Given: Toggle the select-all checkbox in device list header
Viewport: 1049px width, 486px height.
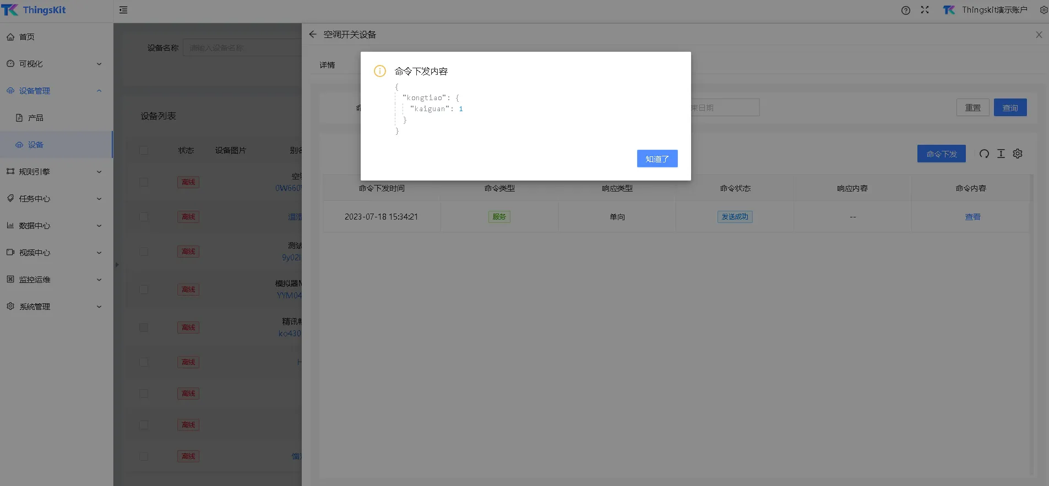Looking at the screenshot, I should coord(144,150).
